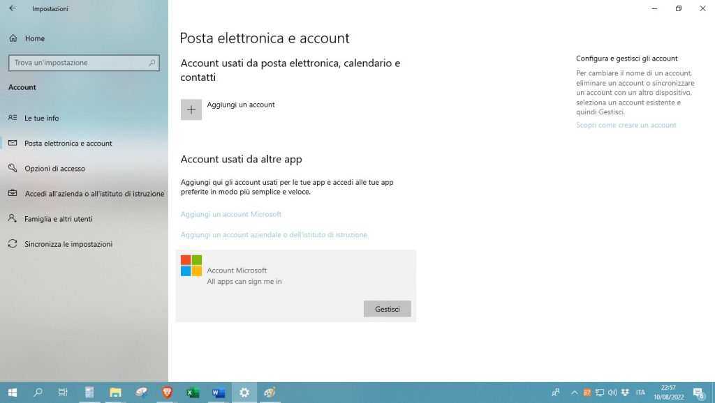Click the Gestisci button

pos(387,309)
